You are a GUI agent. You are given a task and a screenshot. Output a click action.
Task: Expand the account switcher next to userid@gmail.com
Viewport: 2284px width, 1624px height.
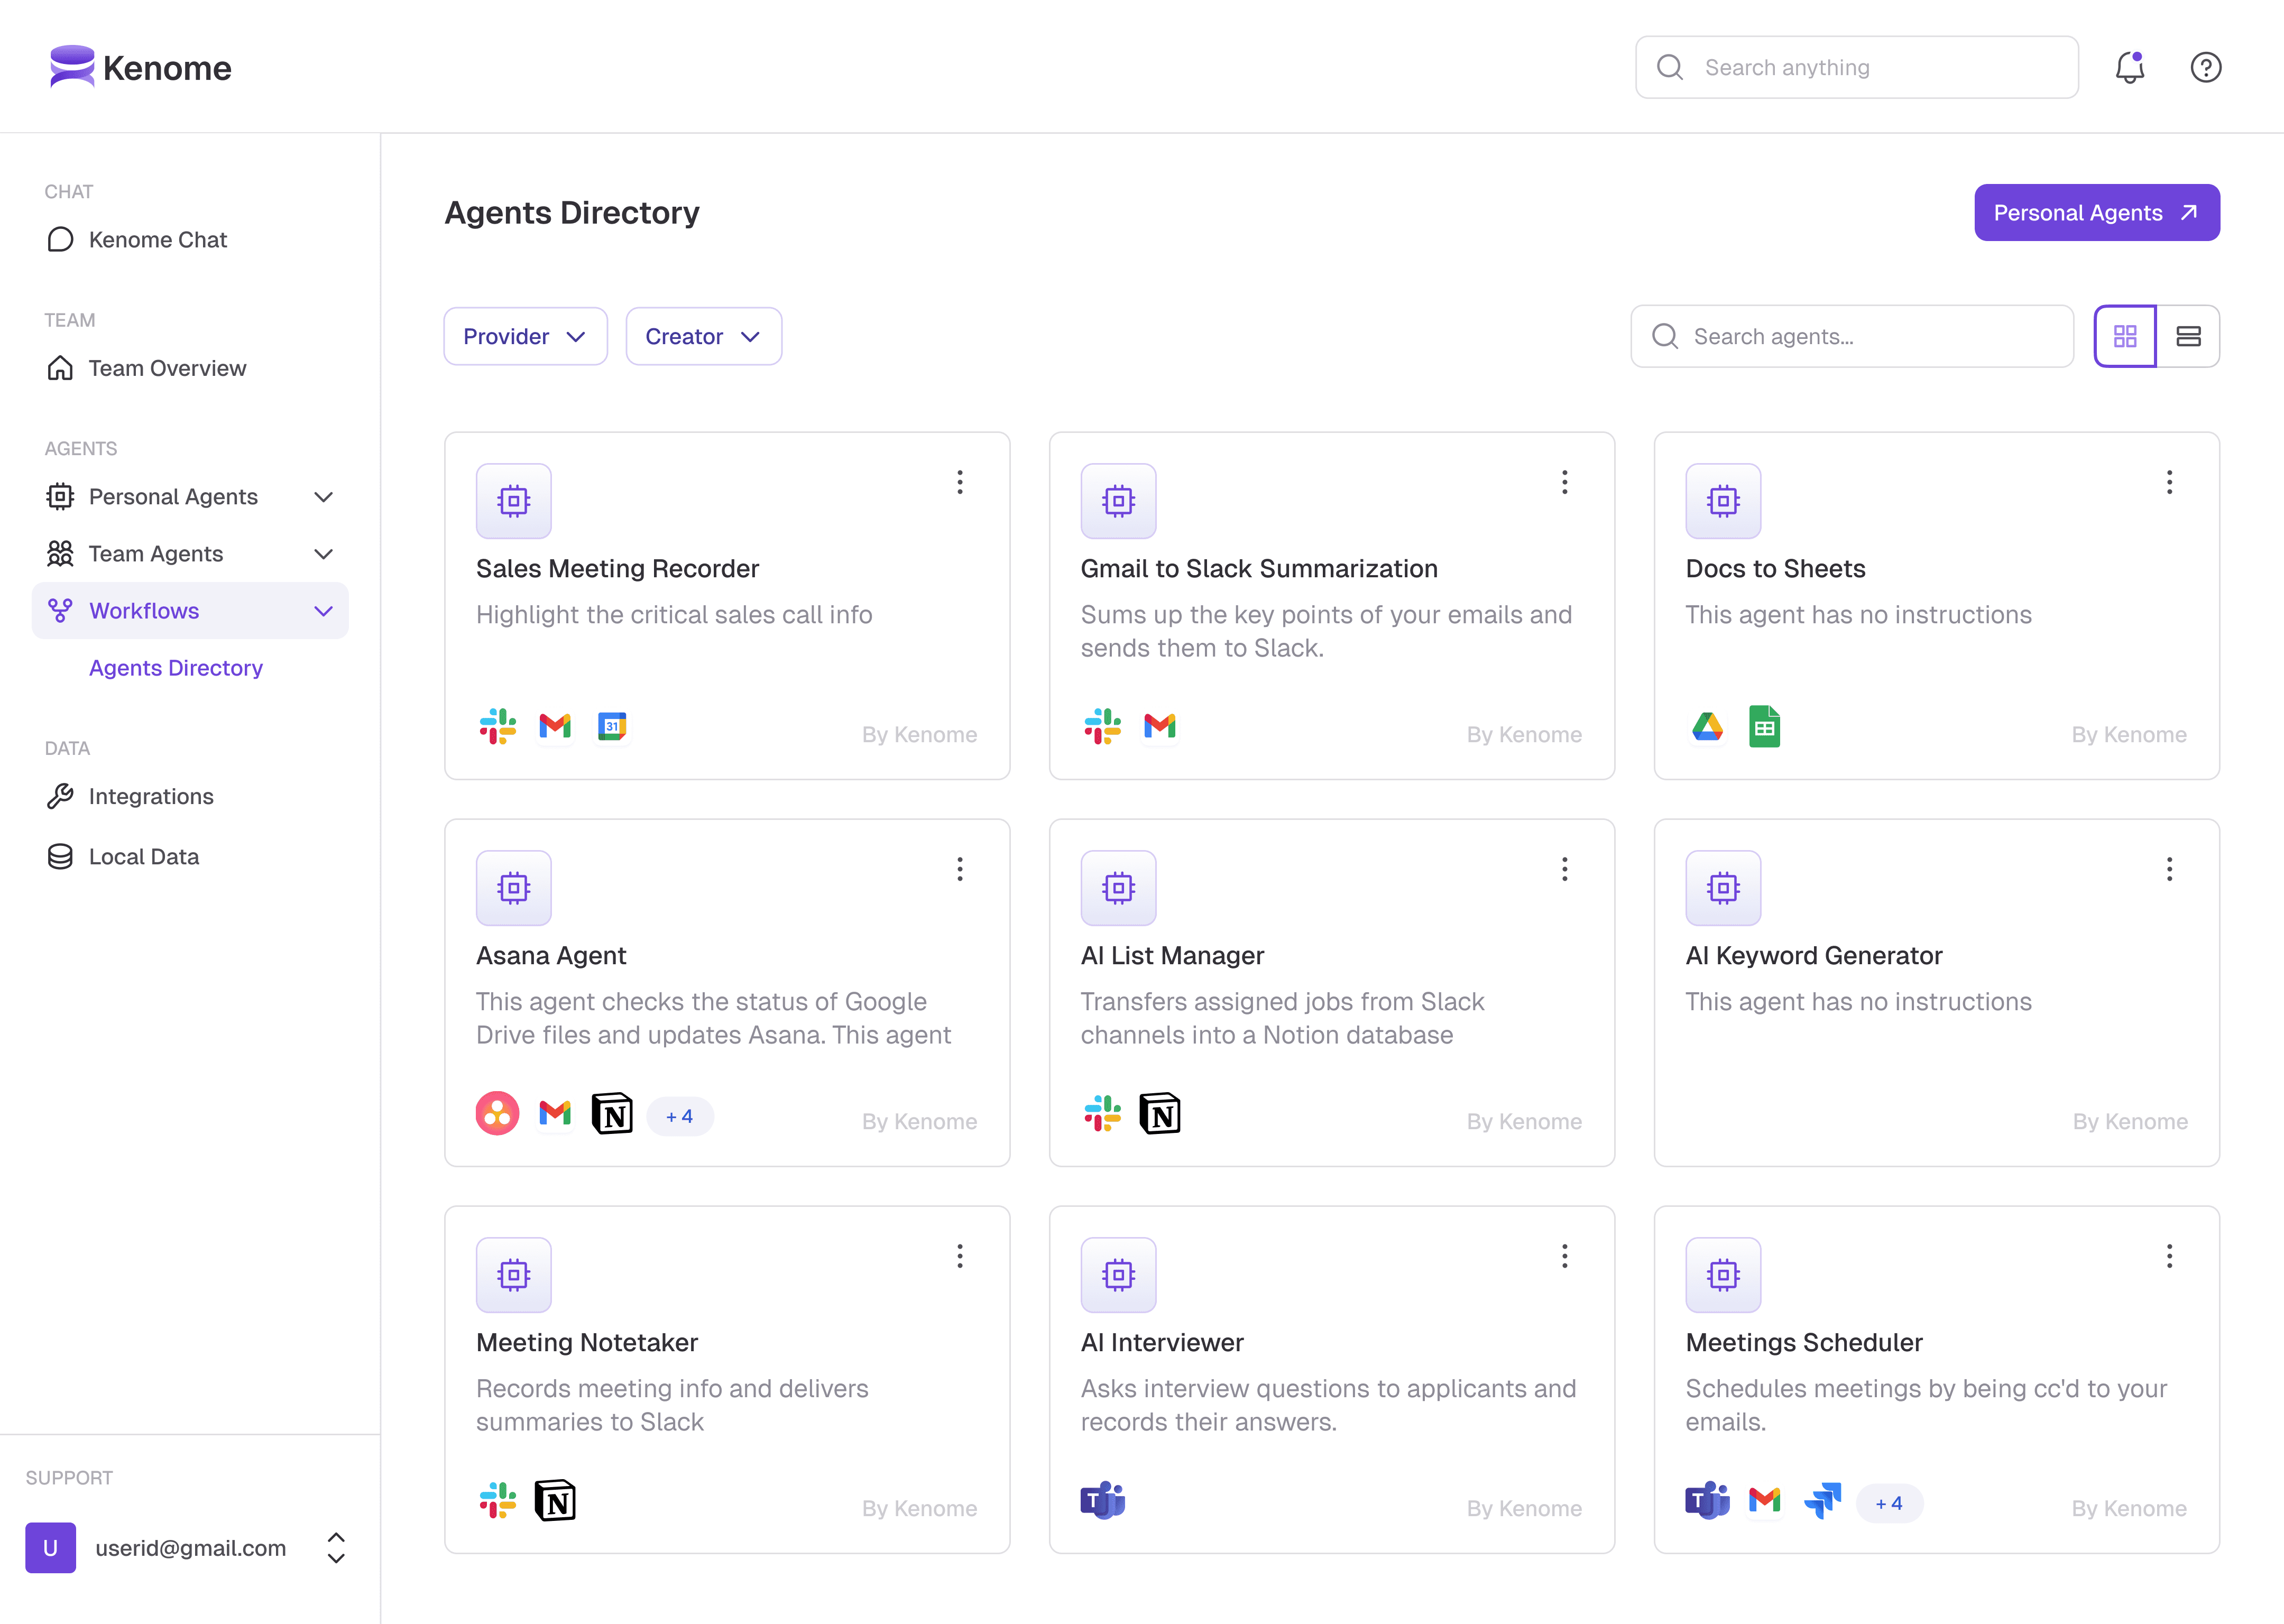336,1548
